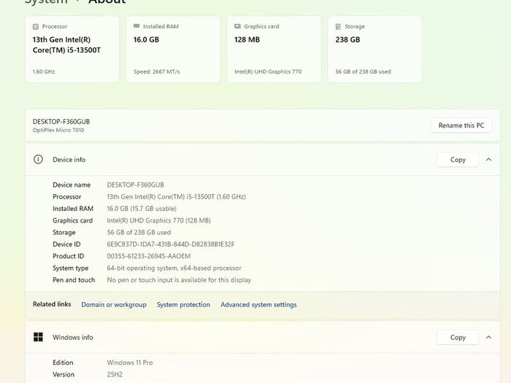Click the Pen and touch label
The height and width of the screenshot is (383, 511).
[x=74, y=279]
